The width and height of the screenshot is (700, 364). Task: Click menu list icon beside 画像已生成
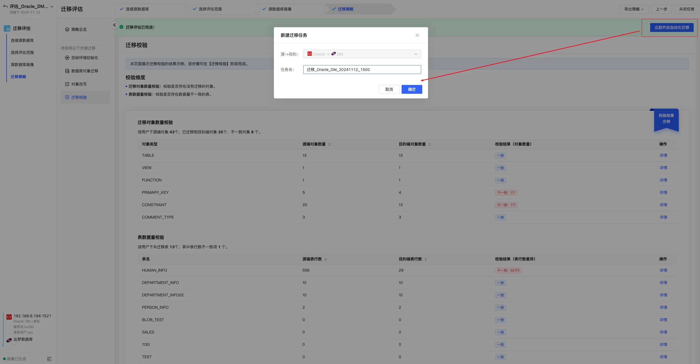(49, 359)
